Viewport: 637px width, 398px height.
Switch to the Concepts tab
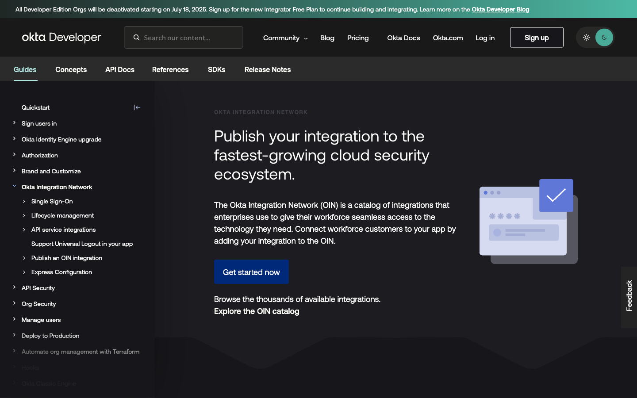point(71,69)
